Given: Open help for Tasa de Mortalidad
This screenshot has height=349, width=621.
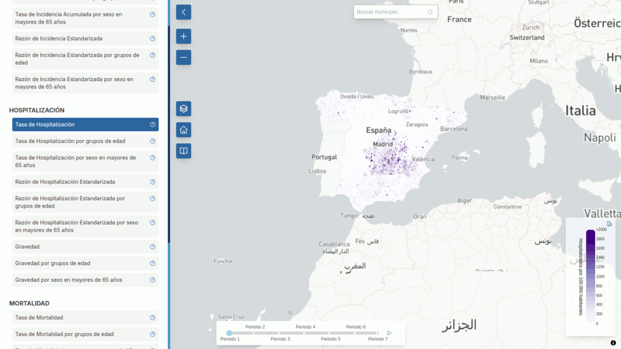Looking at the screenshot, I should pos(153,318).
